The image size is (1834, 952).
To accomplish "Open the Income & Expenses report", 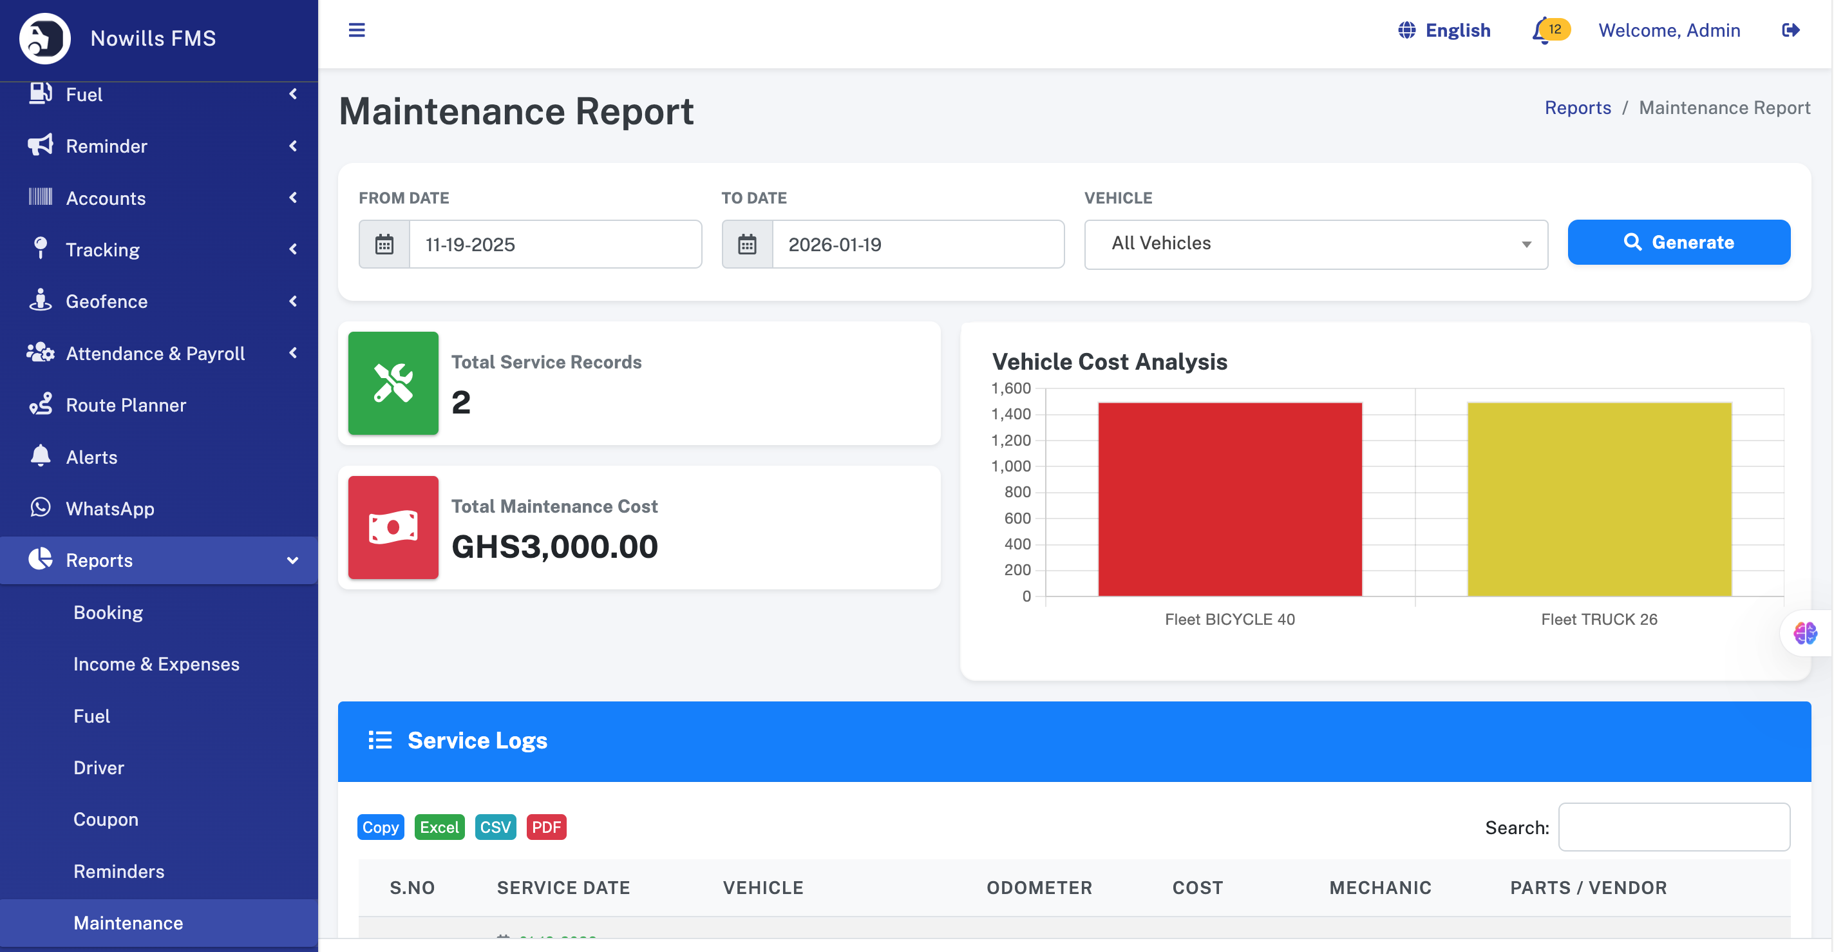I will pos(156,663).
